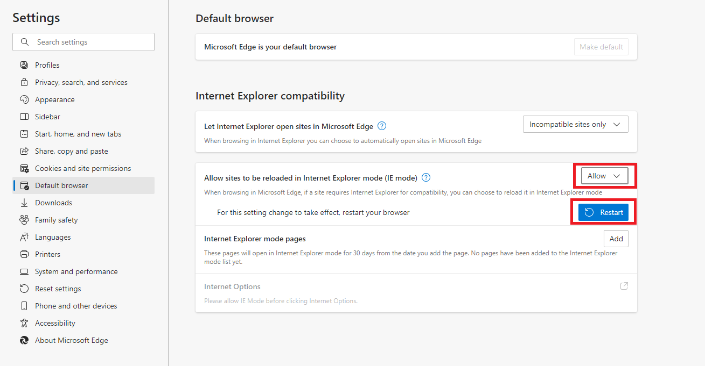Image resolution: width=705 pixels, height=366 pixels.
Task: Open help for IE mode setting via question mark icon
Action: 426,177
